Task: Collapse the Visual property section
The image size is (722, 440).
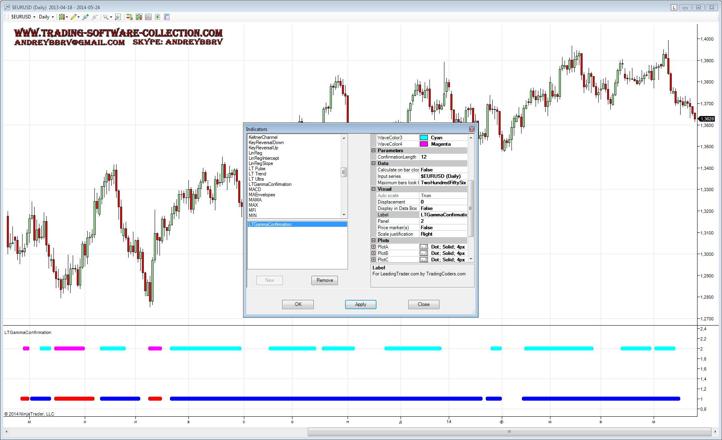Action: point(374,189)
